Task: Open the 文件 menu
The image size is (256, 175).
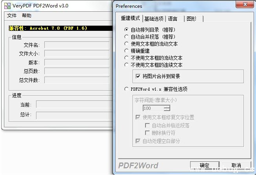Action: click(x=12, y=16)
